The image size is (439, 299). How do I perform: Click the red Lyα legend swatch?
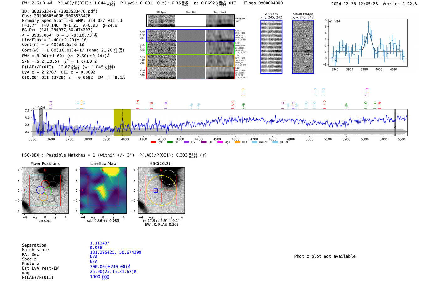pyautogui.click(x=153, y=142)
